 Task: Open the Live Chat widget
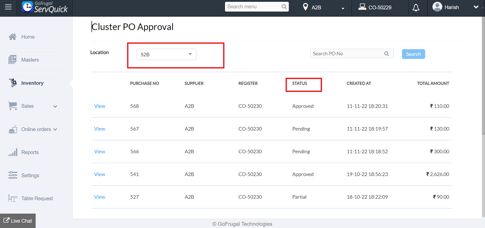pos(18,221)
